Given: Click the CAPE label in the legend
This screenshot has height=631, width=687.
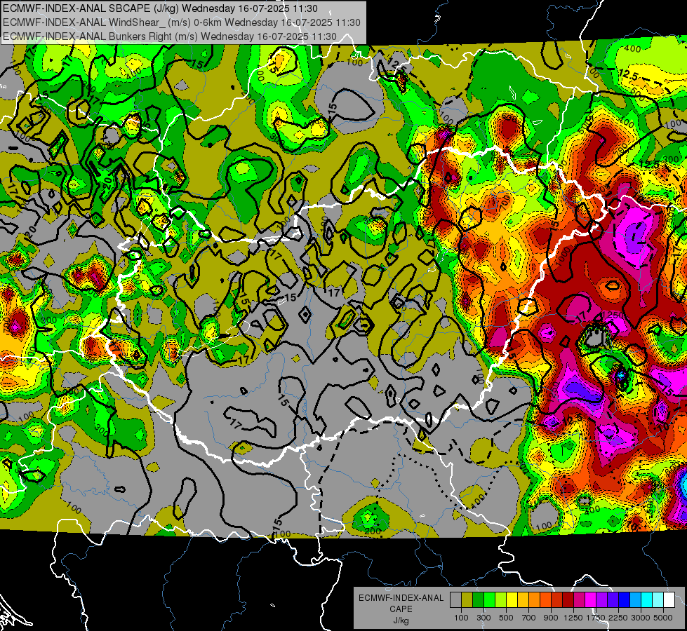Looking at the screenshot, I should click(x=401, y=609).
